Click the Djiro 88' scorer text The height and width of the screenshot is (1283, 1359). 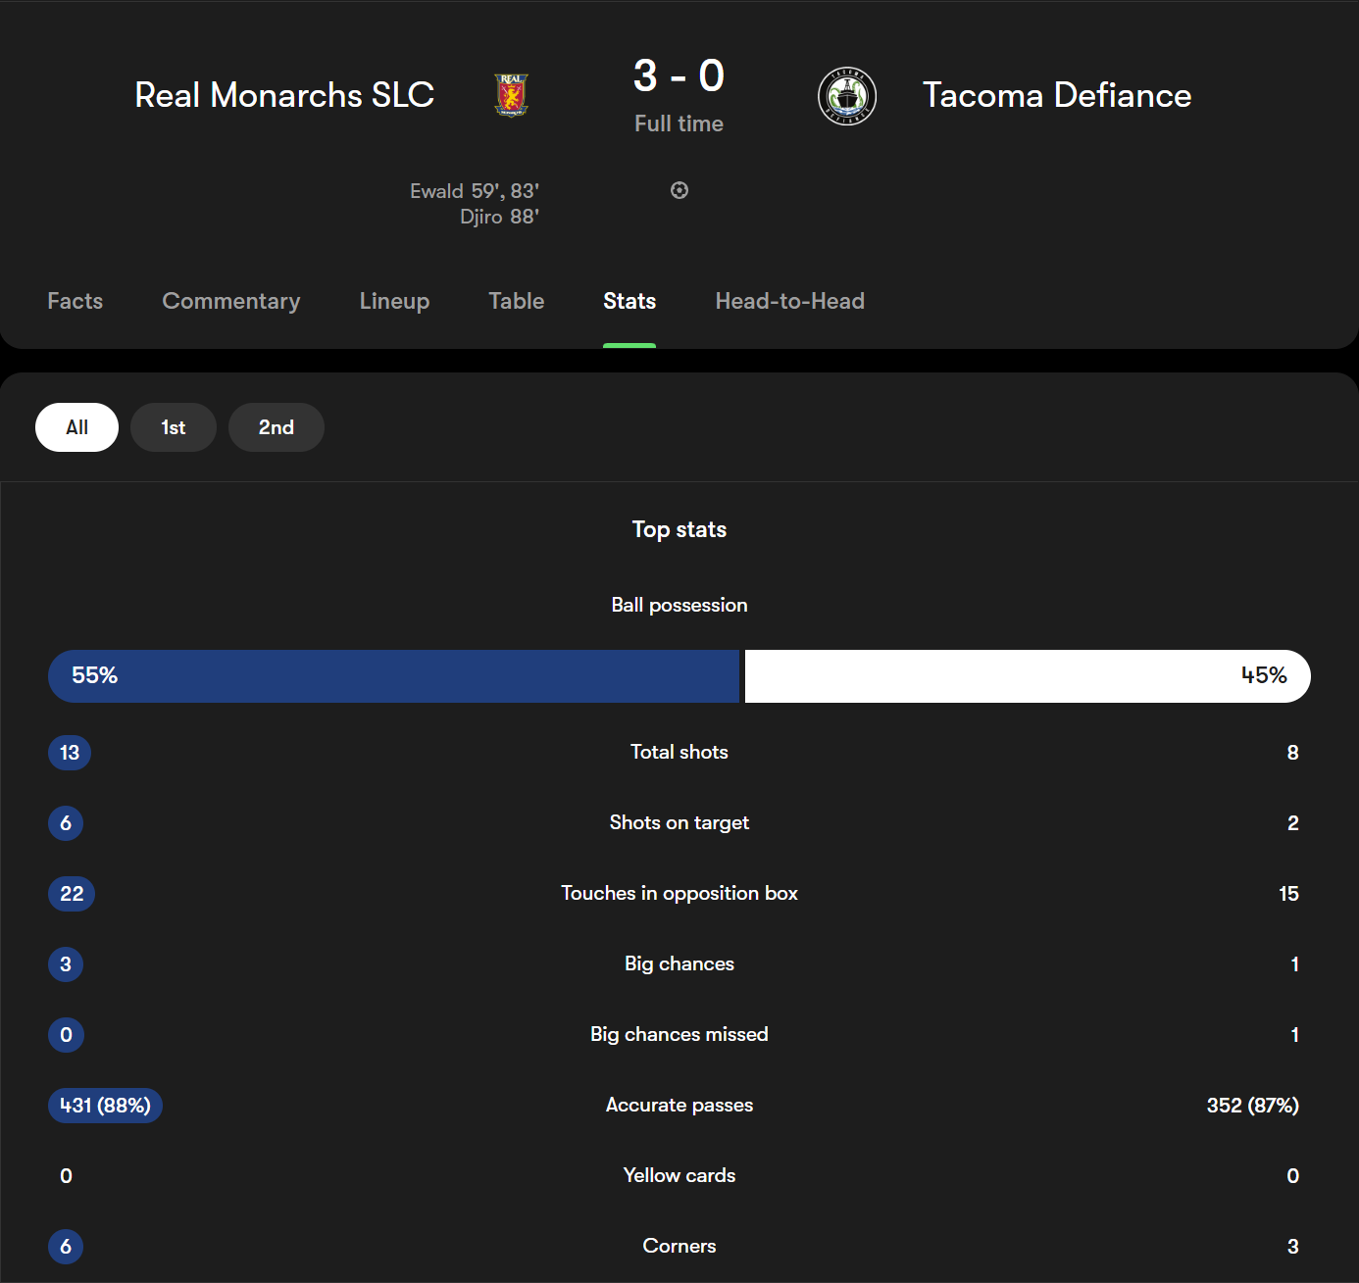[x=500, y=217]
